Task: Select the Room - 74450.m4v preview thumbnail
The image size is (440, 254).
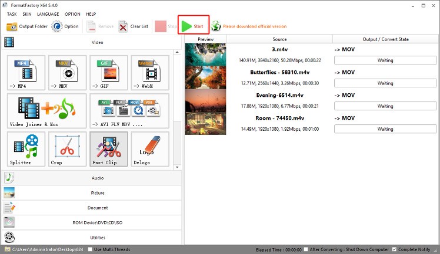Action: (x=205, y=123)
